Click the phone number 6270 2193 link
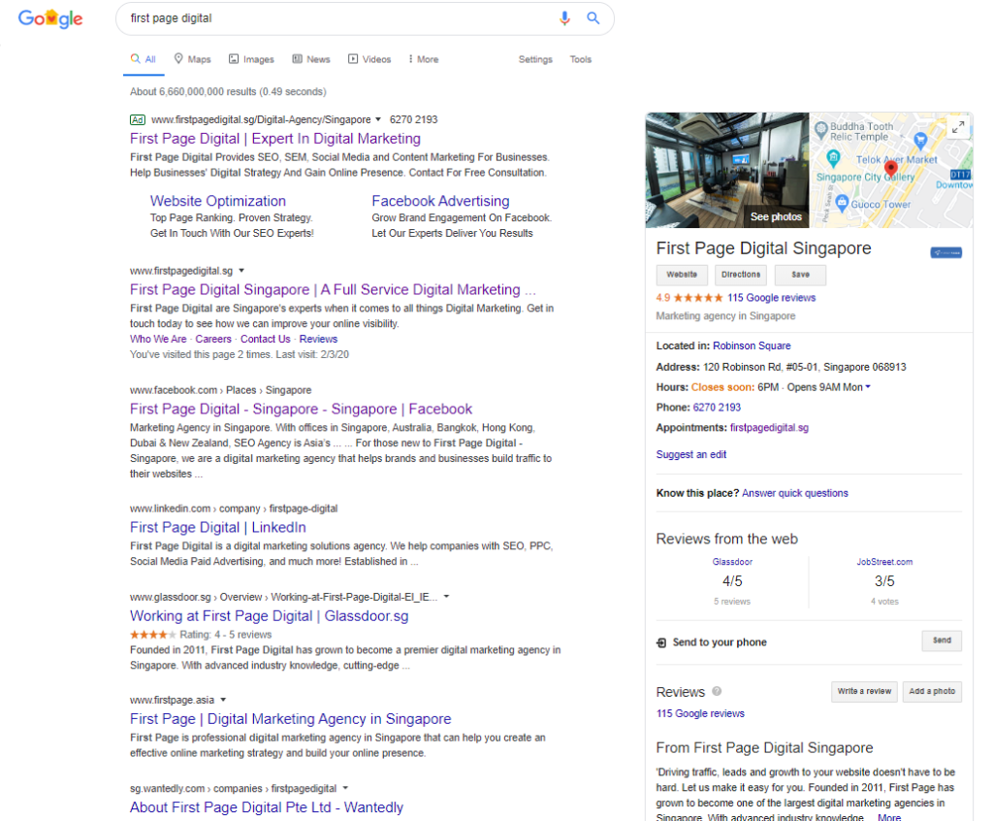This screenshot has height=821, width=993. coord(717,408)
